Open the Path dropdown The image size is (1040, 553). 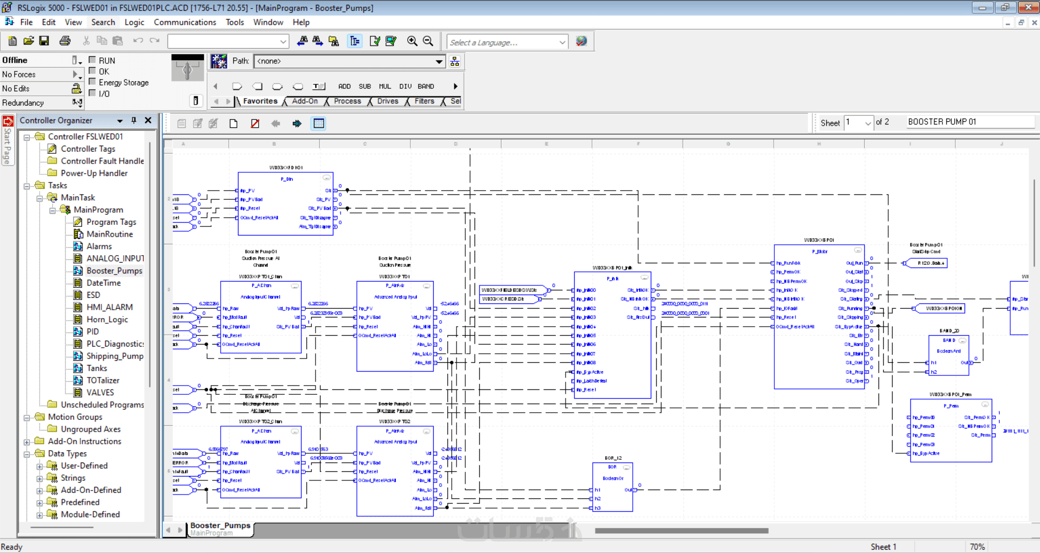point(439,62)
